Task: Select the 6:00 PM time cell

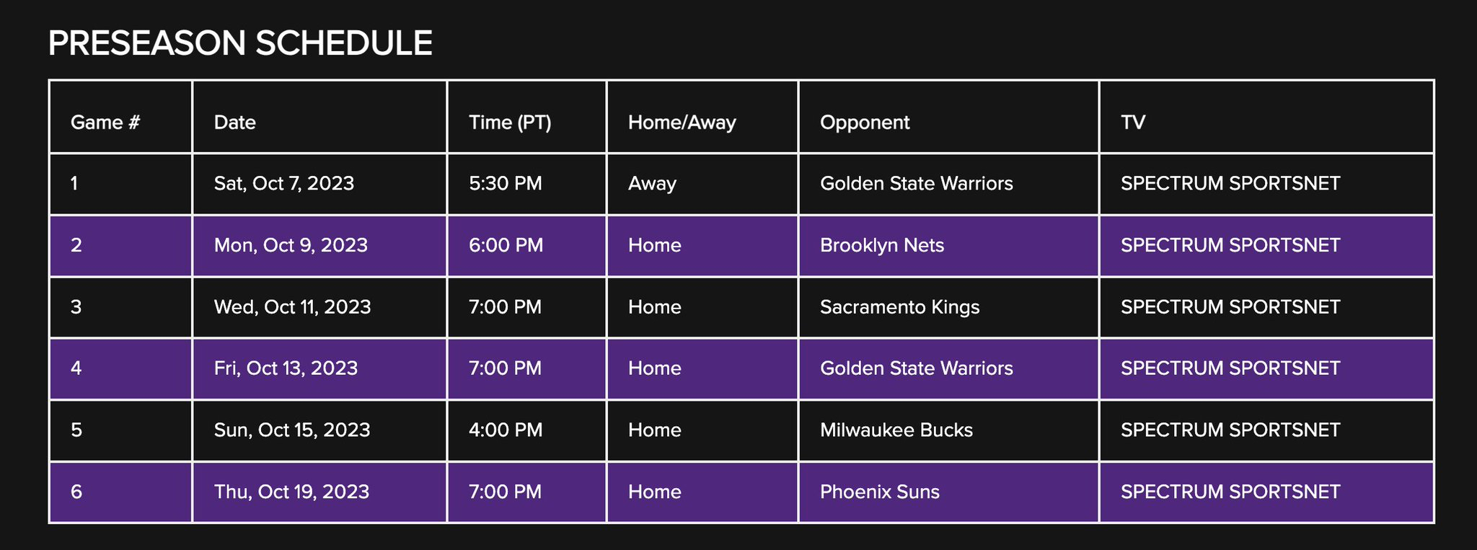Action: coord(527,246)
